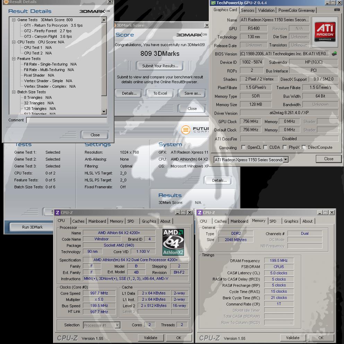The image size is (344, 344).
Task: Click the BIOS save chip icon
Action: (334, 53)
